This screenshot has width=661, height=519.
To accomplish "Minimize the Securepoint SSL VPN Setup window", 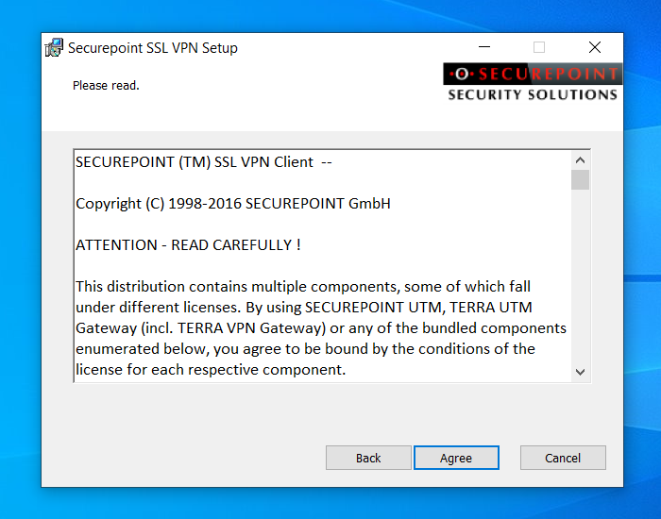I will pos(484,47).
